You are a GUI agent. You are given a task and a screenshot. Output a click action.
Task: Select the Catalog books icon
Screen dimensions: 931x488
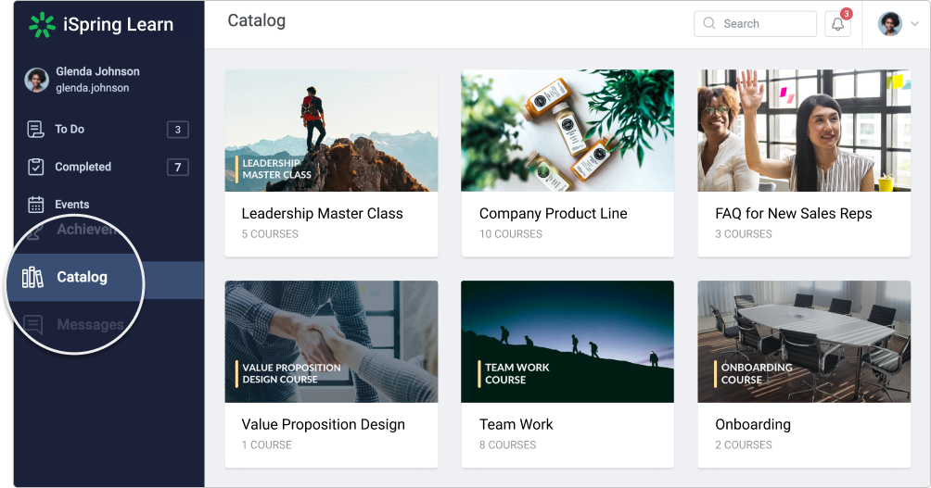(x=33, y=277)
